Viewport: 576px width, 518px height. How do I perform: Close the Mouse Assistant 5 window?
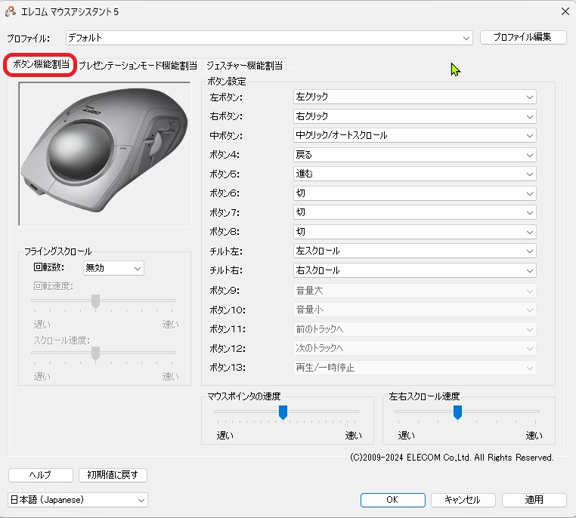(x=565, y=11)
